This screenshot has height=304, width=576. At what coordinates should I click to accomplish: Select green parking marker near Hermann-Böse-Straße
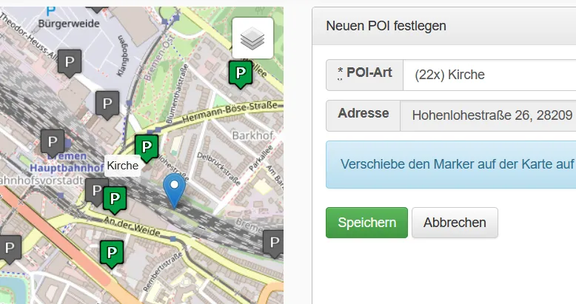147,146
